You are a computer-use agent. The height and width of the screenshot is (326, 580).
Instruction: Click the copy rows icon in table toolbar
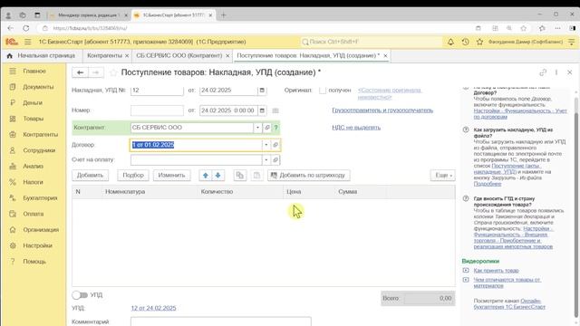240,175
